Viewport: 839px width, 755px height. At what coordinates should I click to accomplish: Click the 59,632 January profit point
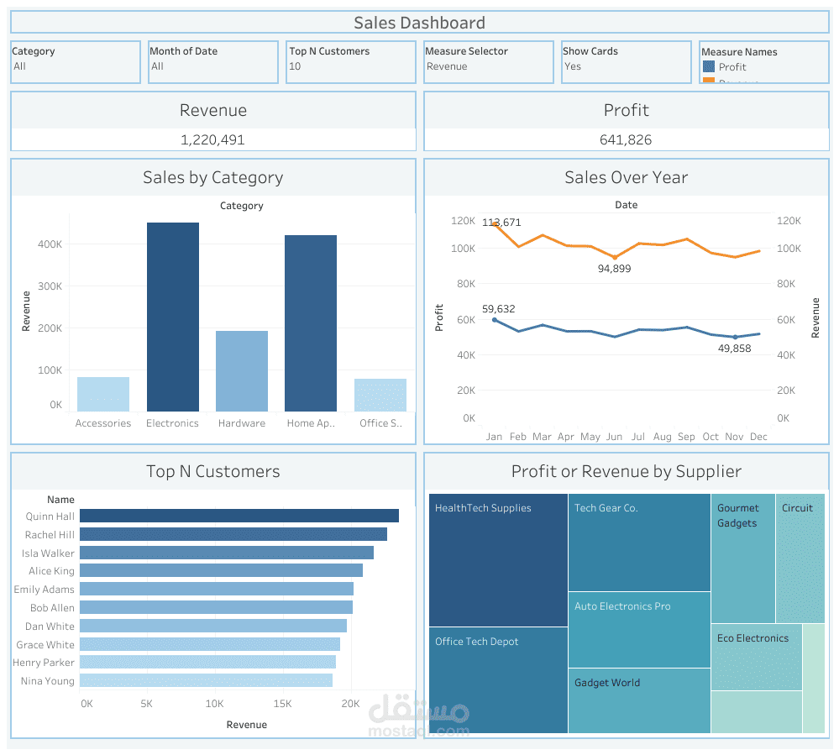(x=495, y=320)
